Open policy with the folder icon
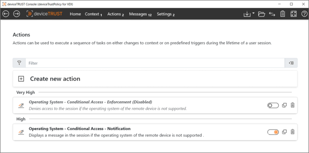The height and width of the screenshot is (153, 309). coord(261,14)
